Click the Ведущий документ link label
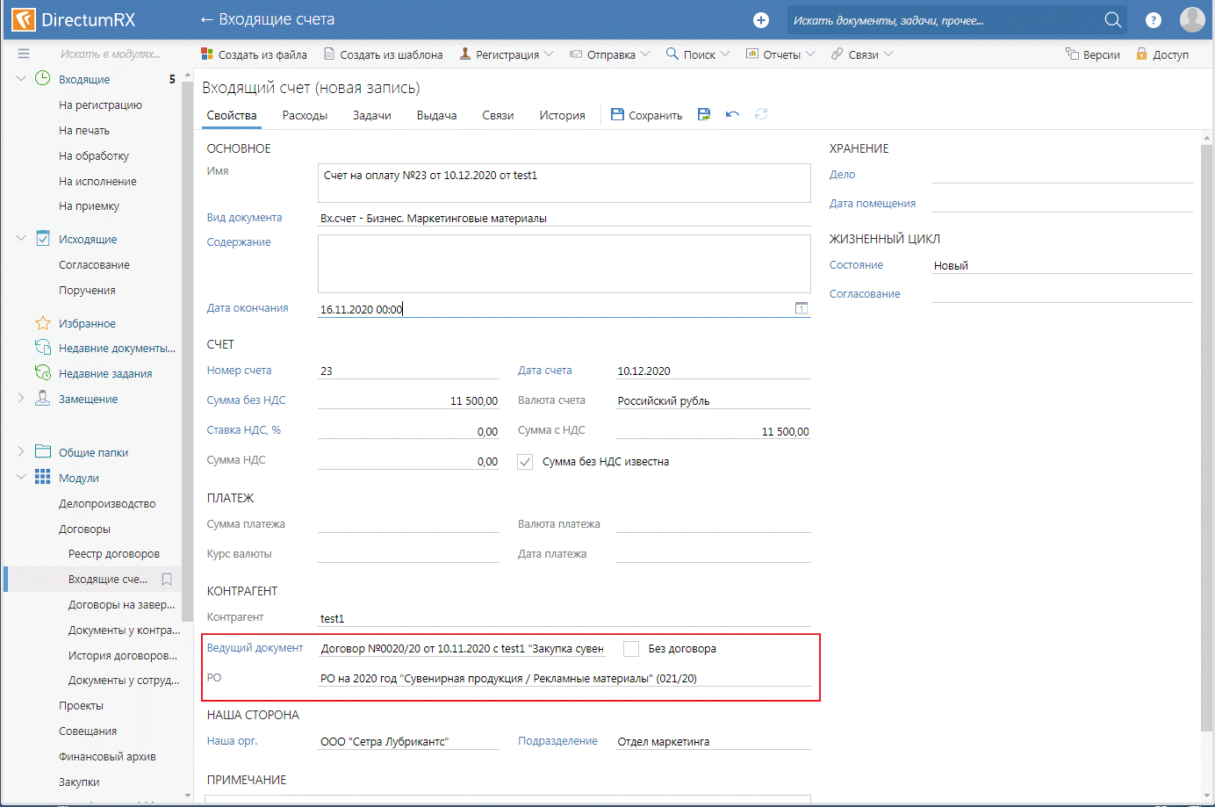 pos(255,647)
